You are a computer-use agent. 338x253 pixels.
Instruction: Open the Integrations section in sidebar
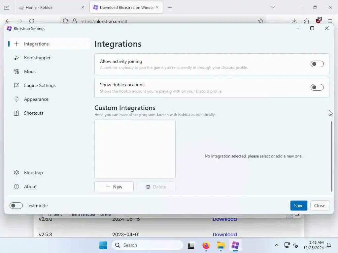(49, 44)
